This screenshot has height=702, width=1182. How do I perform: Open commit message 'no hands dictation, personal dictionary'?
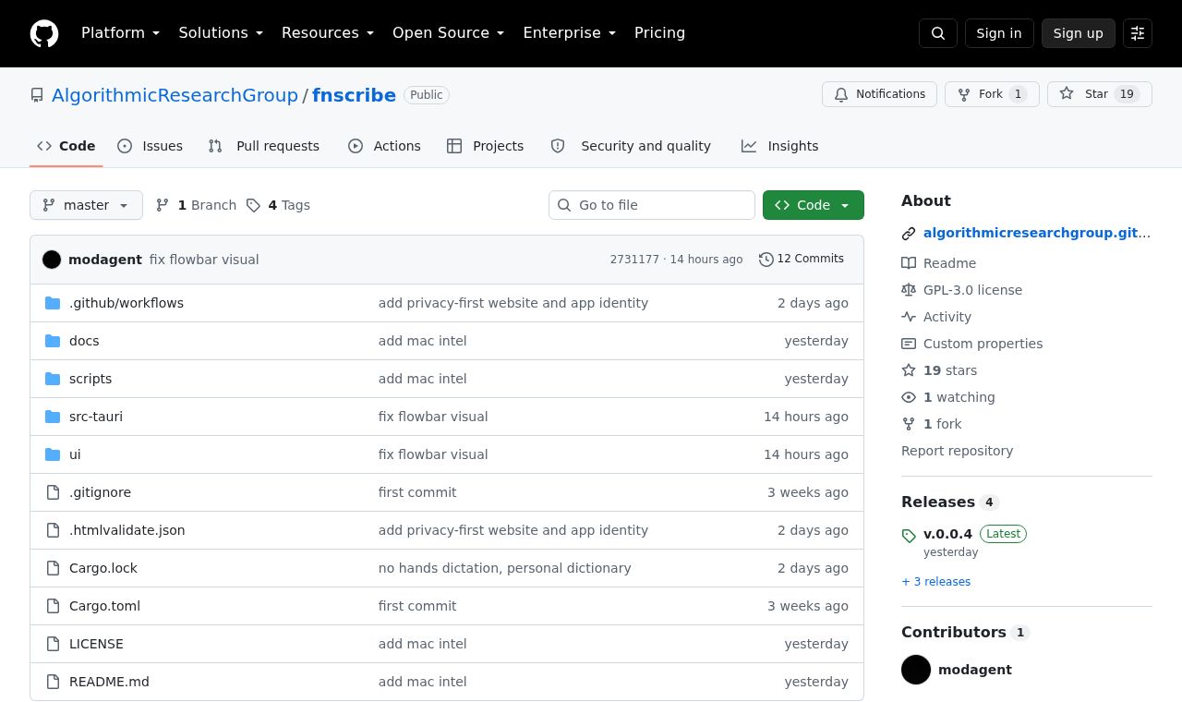tap(505, 568)
